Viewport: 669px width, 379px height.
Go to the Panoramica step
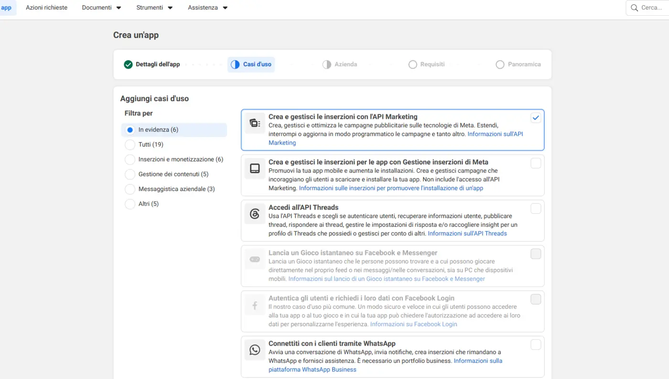point(518,64)
